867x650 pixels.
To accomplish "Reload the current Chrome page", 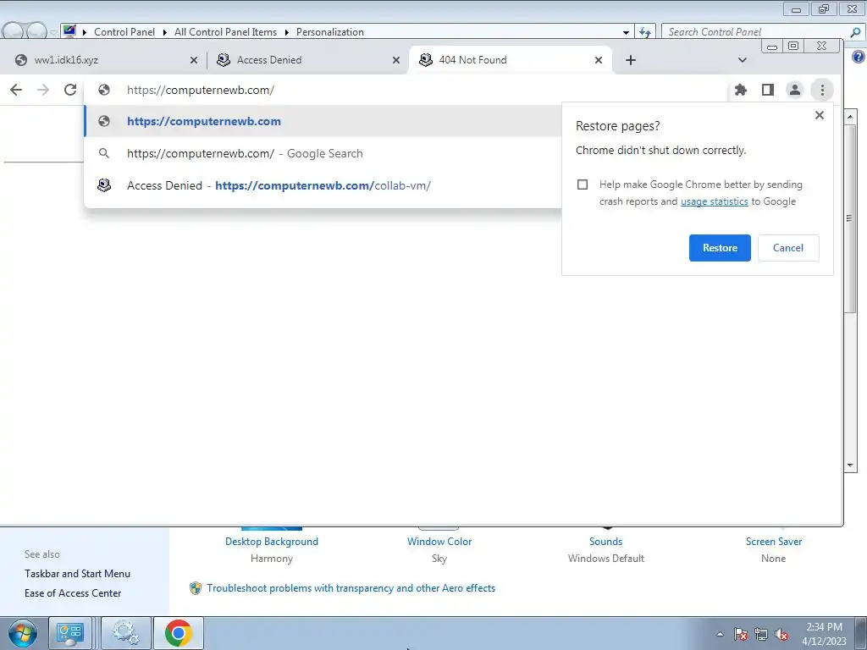I will (x=70, y=90).
